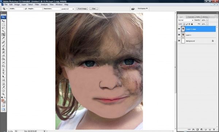The height and width of the screenshot is (132, 219).
Task: Toggle lock transparent pixels
Action: point(184,24)
